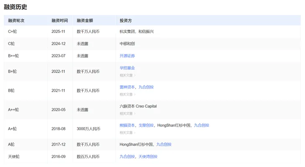Viewport: 305px width, 167px height.
Task: Expand 相关文章 under 华控基金
Action: point(127,75)
